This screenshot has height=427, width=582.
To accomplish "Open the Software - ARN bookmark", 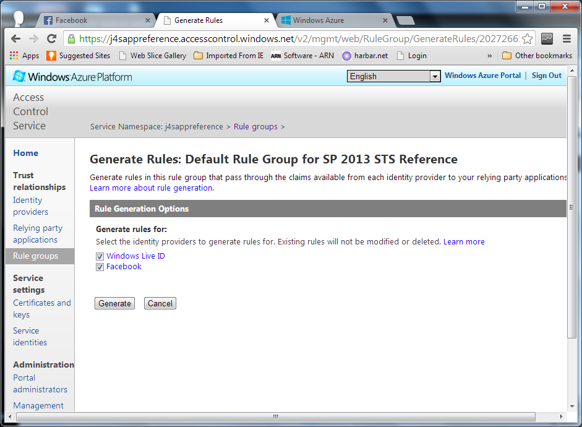I will 302,56.
